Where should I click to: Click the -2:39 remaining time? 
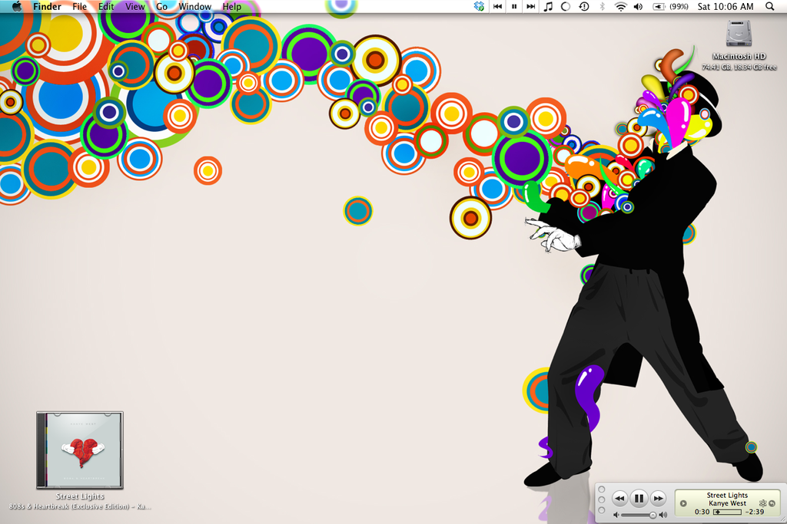tap(755, 512)
